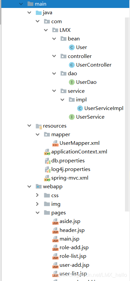Click the User class icon
This screenshot has height=281, width=130.
coord(72,47)
